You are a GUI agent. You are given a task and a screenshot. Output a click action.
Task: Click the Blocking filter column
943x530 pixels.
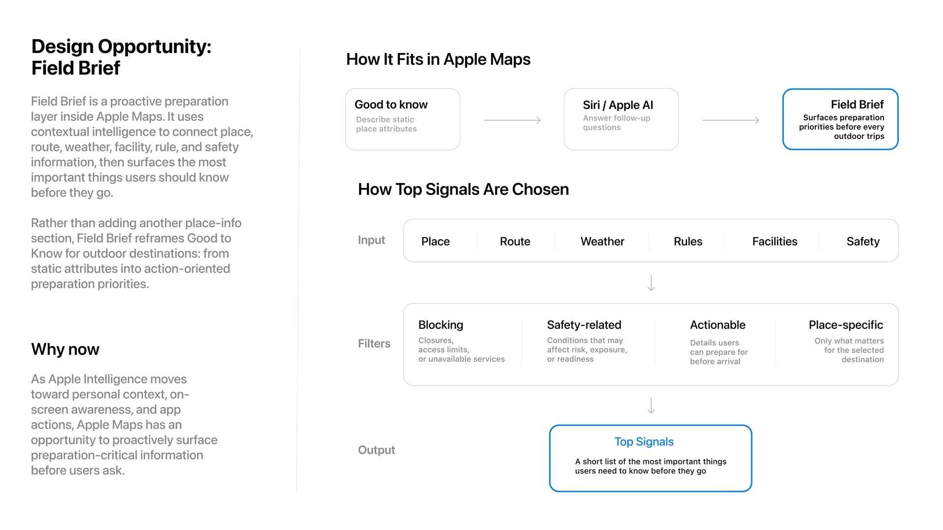tap(462, 342)
